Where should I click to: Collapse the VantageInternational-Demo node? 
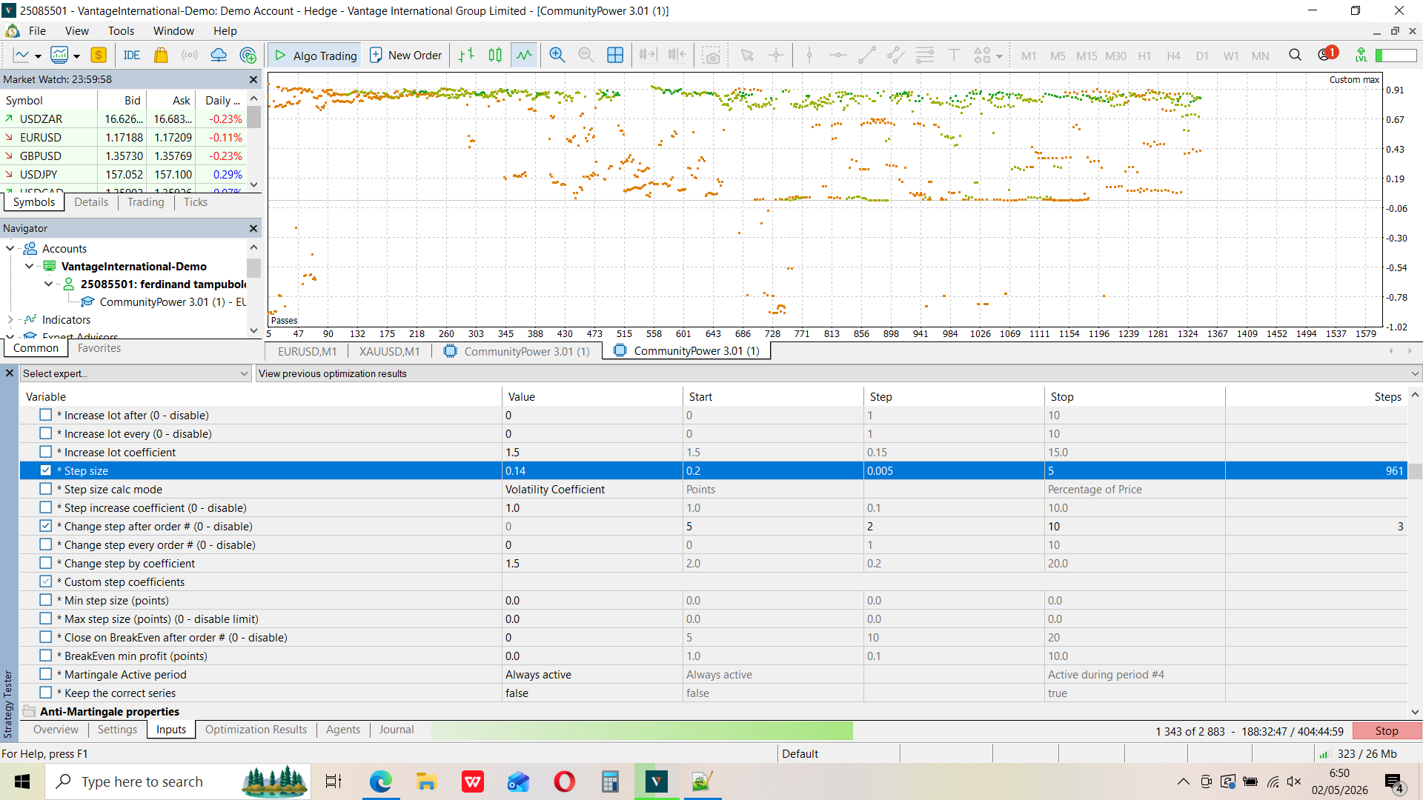click(30, 267)
